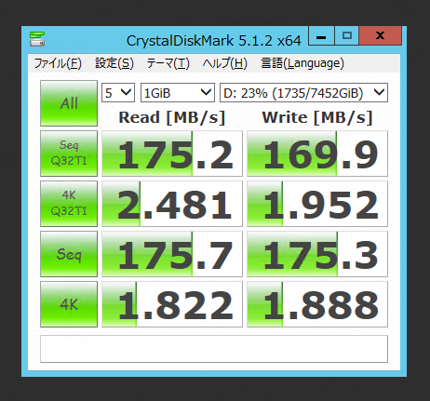Open the 設定(S) menu
Viewport: 430px width, 401px height.
click(x=114, y=63)
